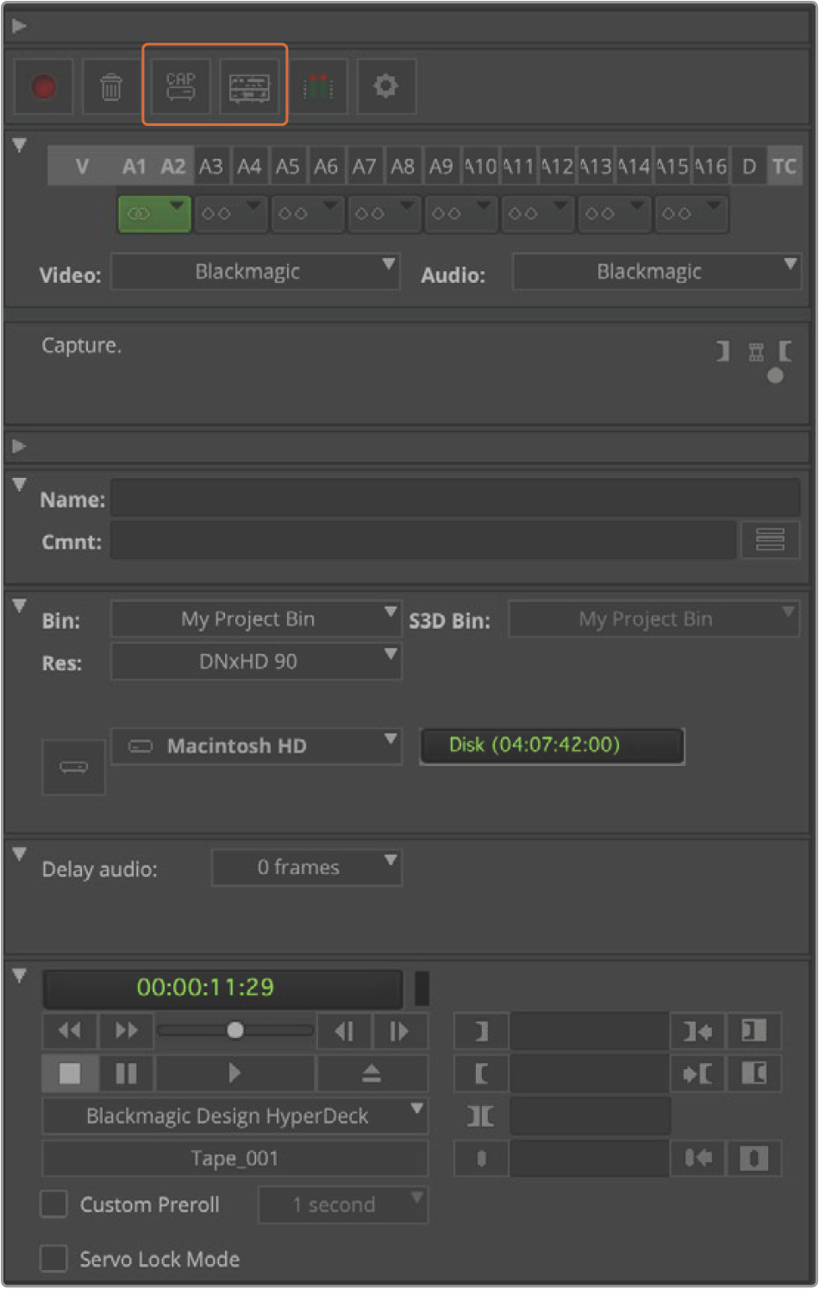Click the shuttle slider handle
This screenshot has width=819, height=1289.
tap(234, 1030)
